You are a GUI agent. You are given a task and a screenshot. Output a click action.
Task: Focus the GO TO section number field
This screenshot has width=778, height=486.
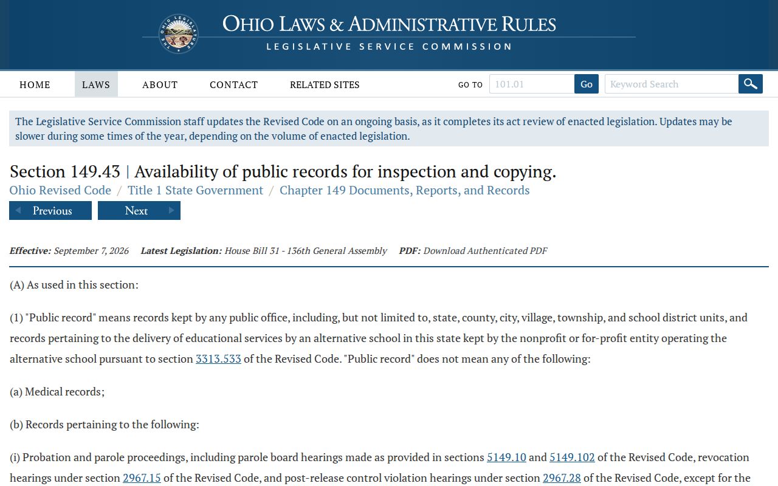point(532,84)
